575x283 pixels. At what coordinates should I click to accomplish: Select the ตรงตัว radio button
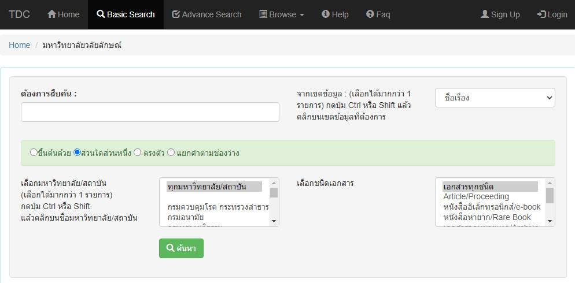(137, 153)
